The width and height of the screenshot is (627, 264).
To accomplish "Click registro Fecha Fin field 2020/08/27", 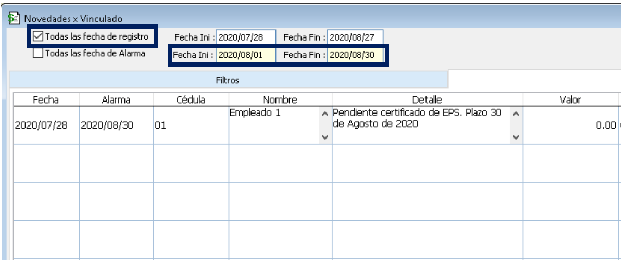I will pos(355,37).
